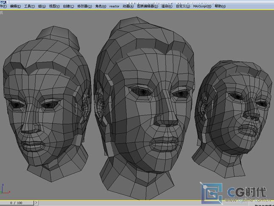Open the 修改器(O) Modifiers menu
Image resolution: width=274 pixels, height=206 pixels.
84,6
